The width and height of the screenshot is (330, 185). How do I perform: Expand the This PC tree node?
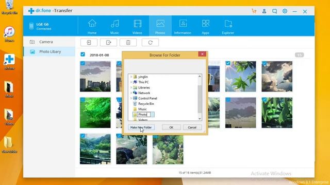131,82
